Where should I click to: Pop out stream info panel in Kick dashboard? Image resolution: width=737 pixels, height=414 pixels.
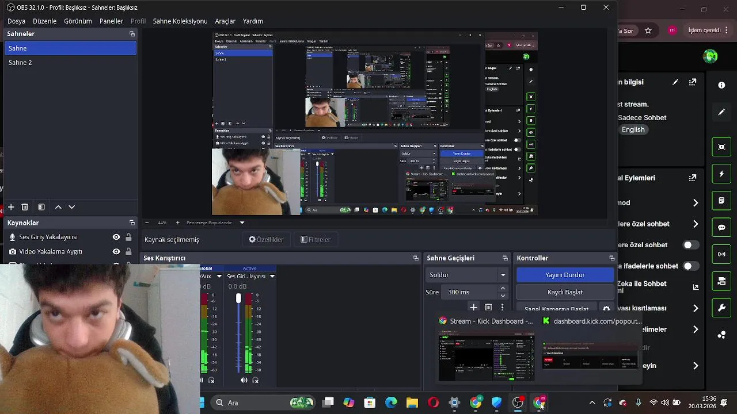[693, 82]
